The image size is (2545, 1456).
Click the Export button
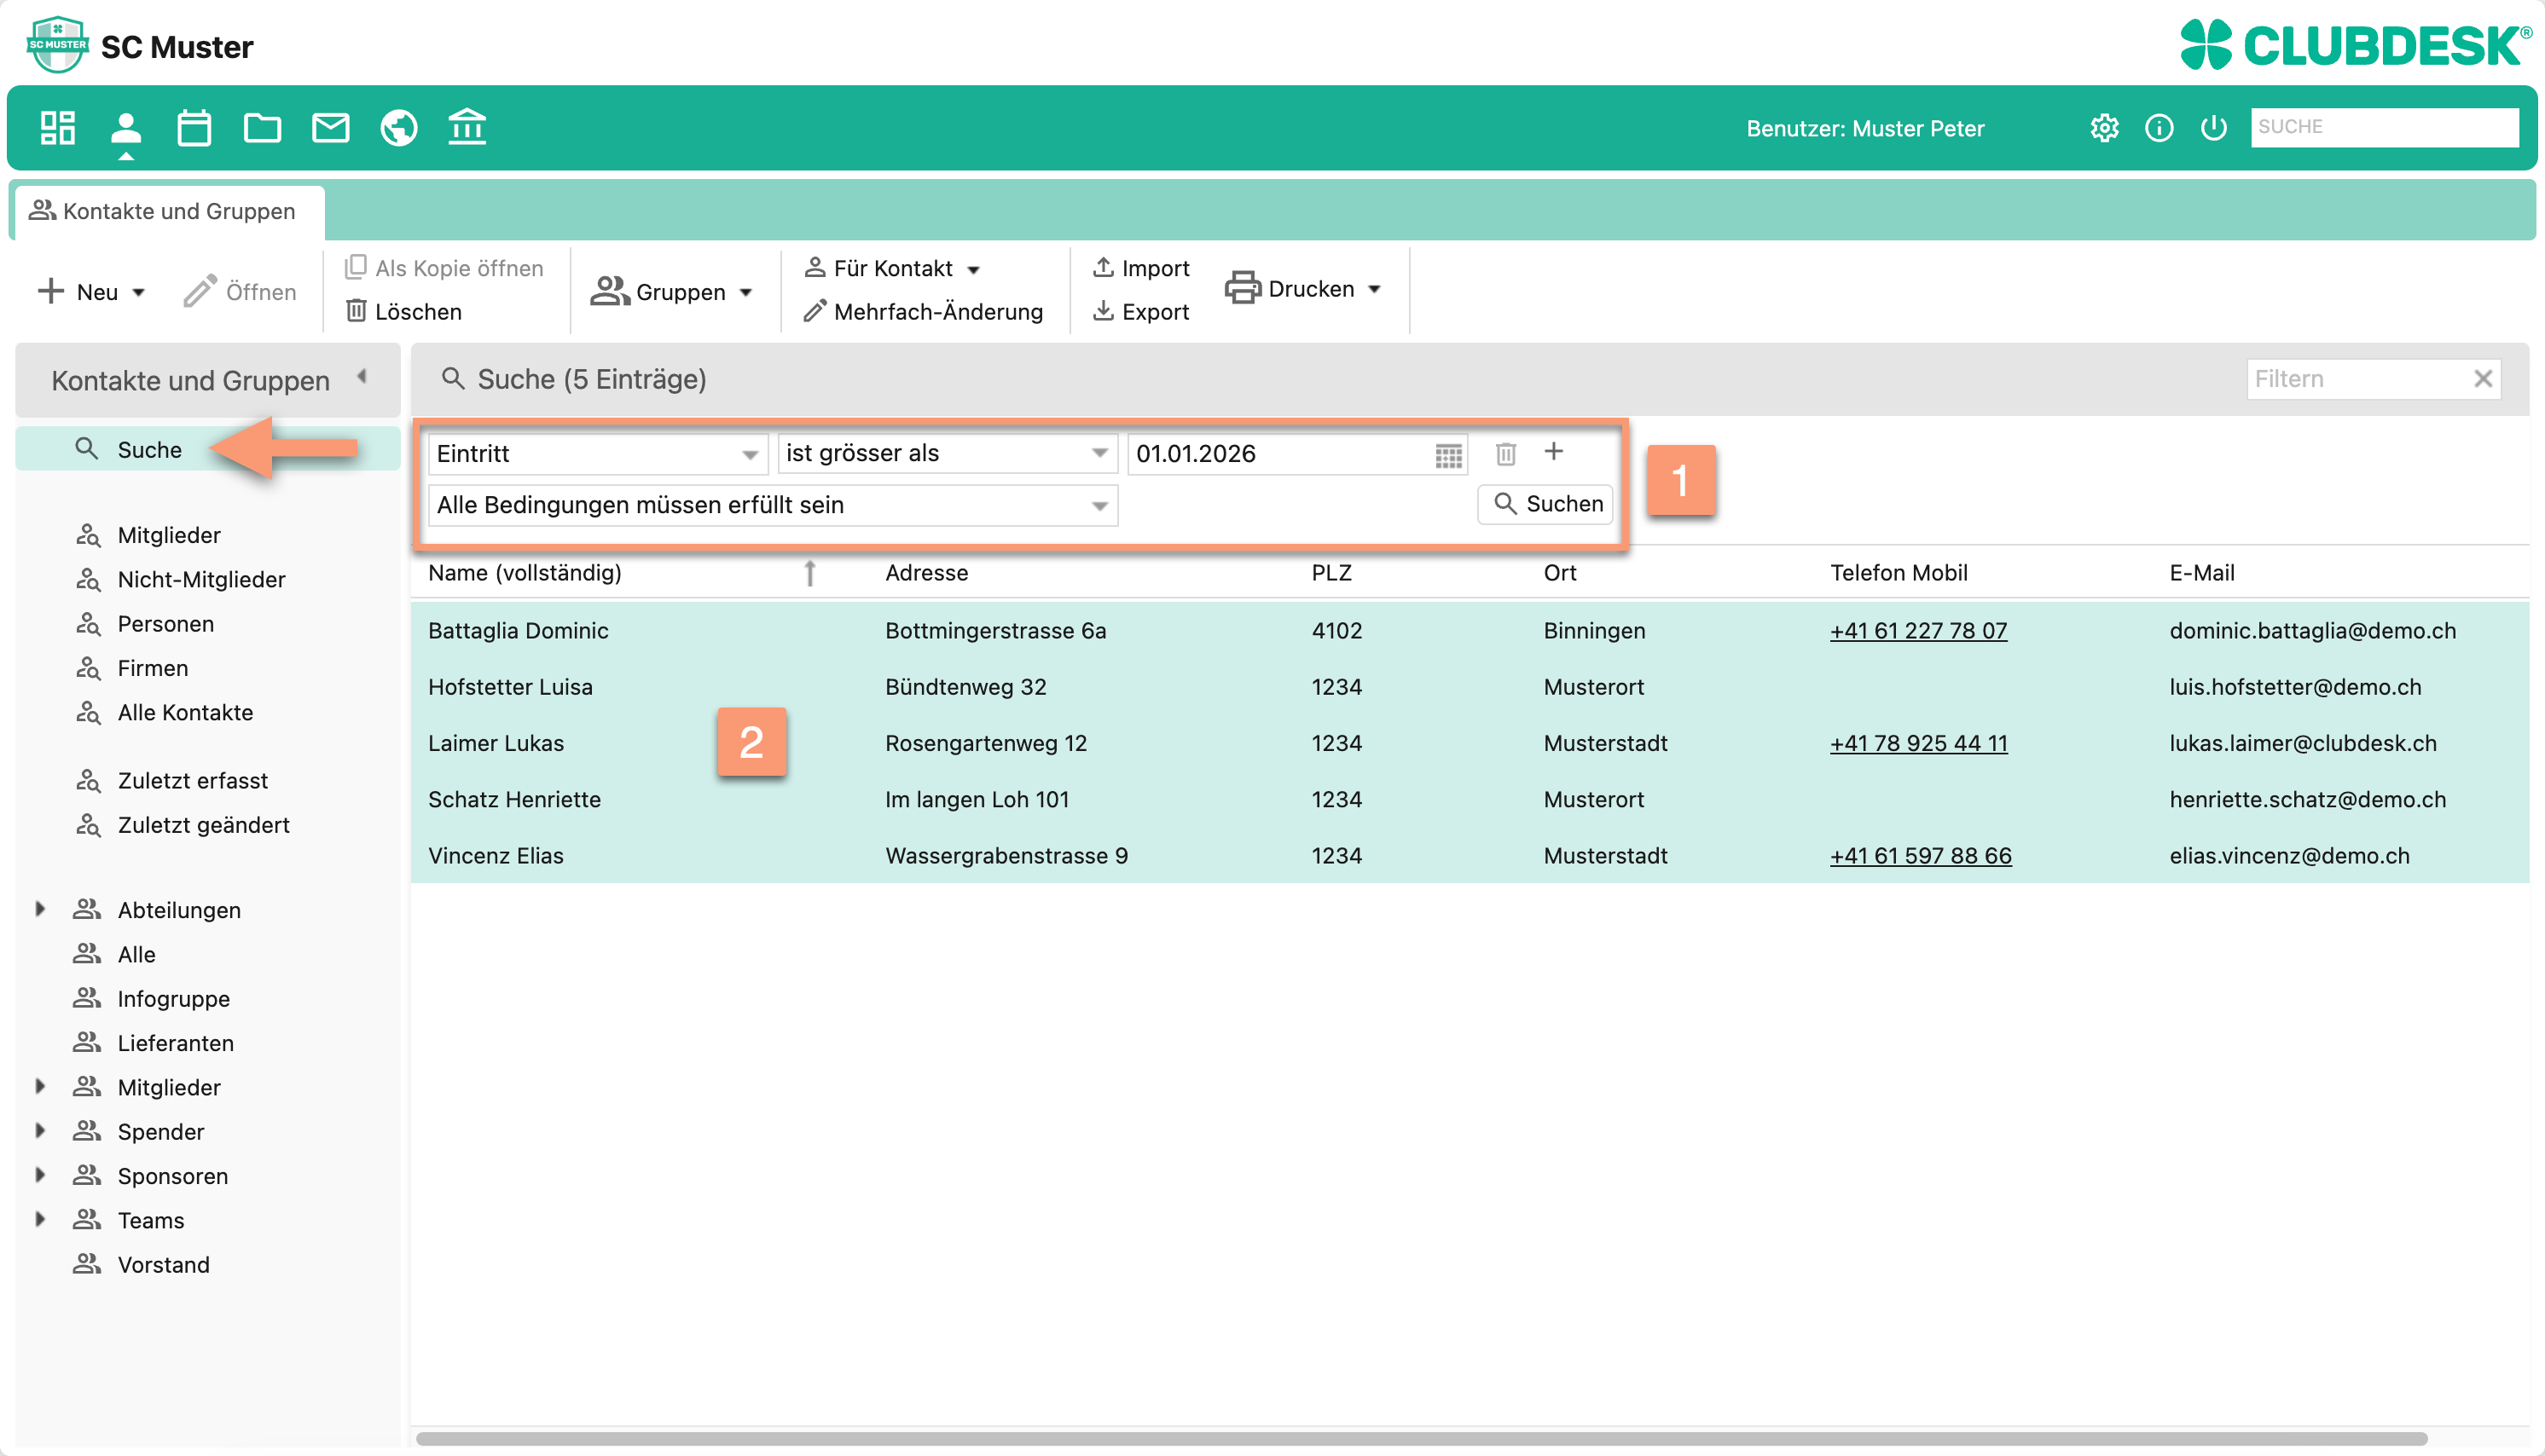coord(1140,312)
